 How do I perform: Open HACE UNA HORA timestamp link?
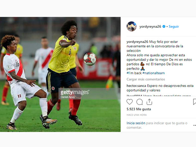click(x=137, y=115)
